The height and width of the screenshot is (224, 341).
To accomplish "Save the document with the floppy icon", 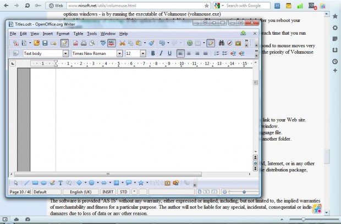I will (x=45, y=43).
